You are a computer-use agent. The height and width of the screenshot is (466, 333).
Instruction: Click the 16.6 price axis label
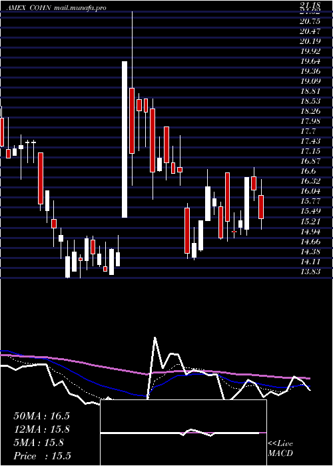click(x=308, y=171)
